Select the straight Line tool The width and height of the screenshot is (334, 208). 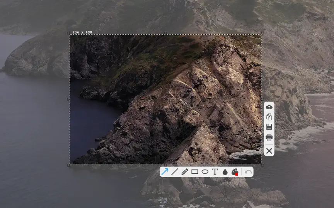pos(175,172)
